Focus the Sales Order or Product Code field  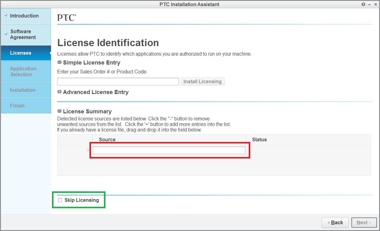click(118, 81)
